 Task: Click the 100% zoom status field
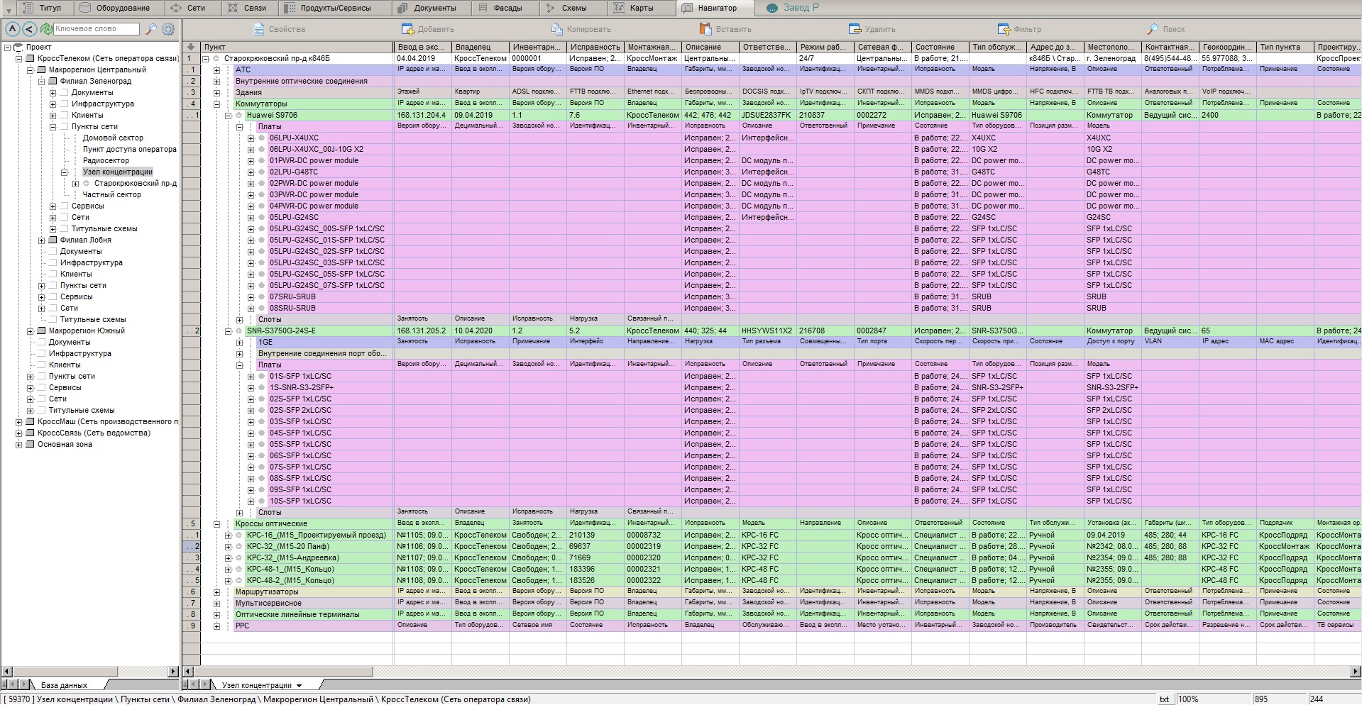[x=1213, y=699]
